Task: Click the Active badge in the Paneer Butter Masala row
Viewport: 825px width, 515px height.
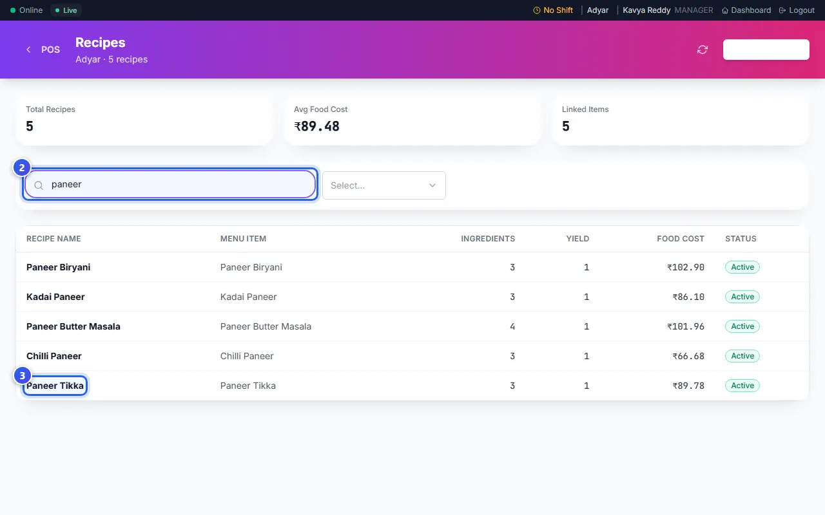Action: point(742,326)
